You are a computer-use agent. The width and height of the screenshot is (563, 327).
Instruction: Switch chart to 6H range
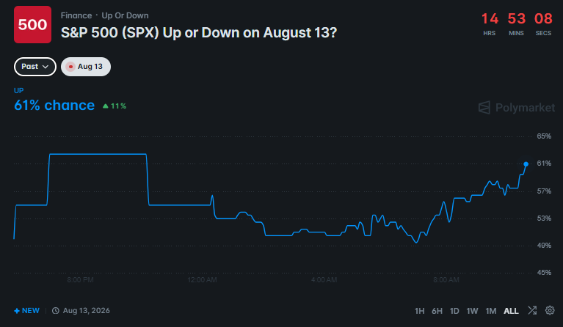437,311
